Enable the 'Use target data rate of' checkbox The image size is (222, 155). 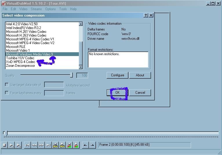coord(7,85)
